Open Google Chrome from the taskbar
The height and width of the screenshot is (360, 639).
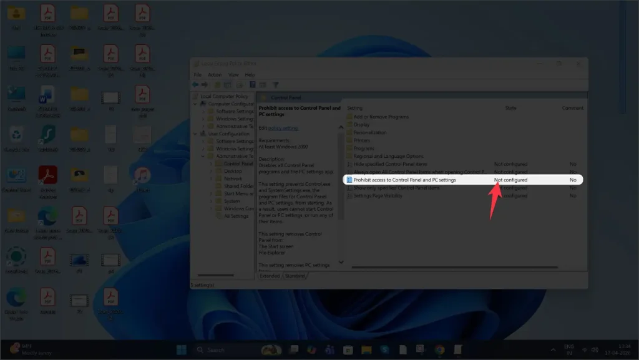click(x=439, y=350)
